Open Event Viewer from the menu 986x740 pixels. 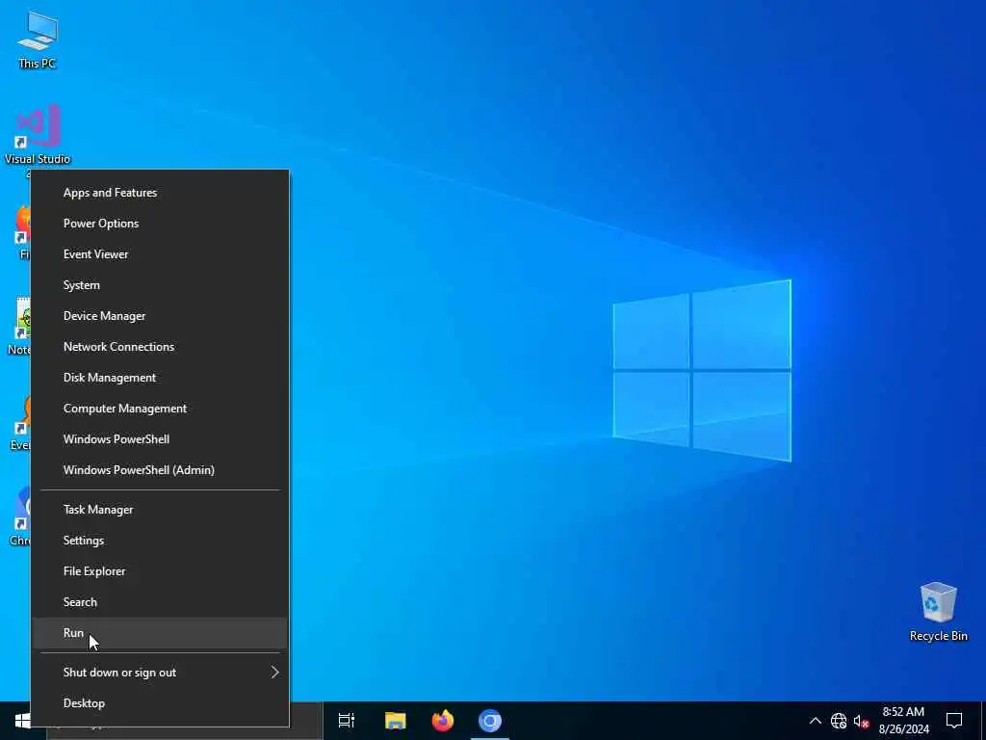click(161, 254)
